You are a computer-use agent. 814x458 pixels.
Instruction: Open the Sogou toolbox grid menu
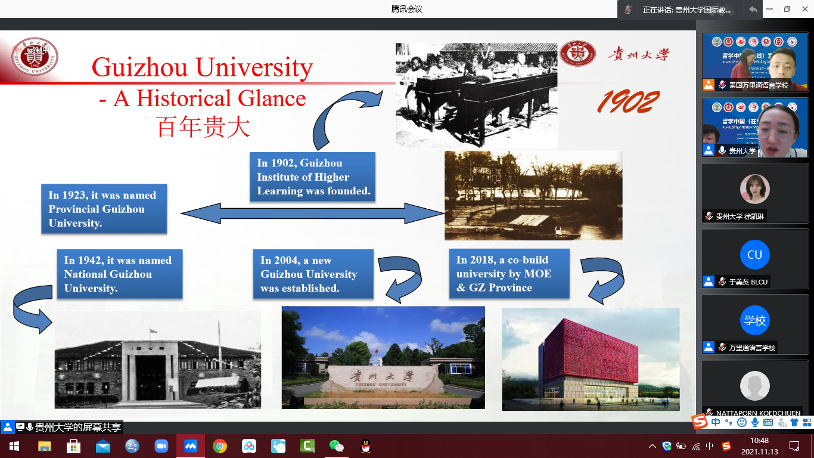(807, 422)
